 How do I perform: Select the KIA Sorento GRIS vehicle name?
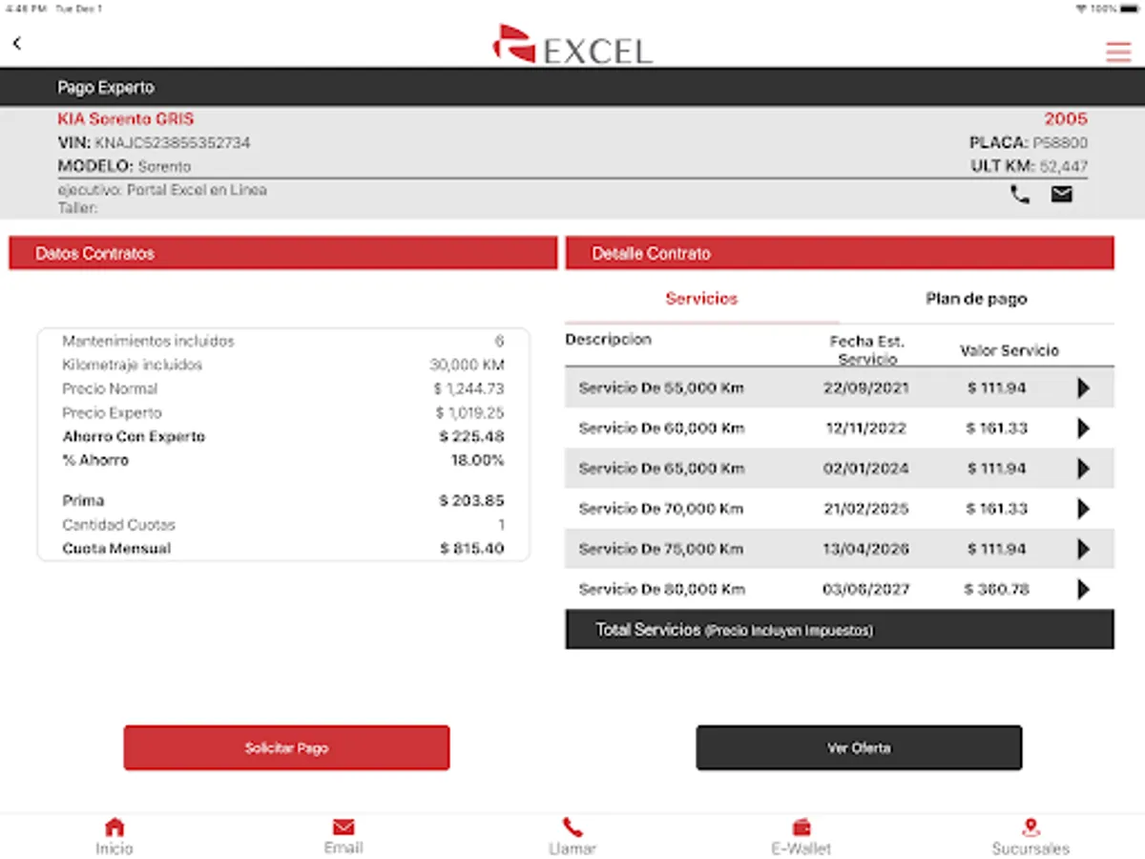(125, 119)
